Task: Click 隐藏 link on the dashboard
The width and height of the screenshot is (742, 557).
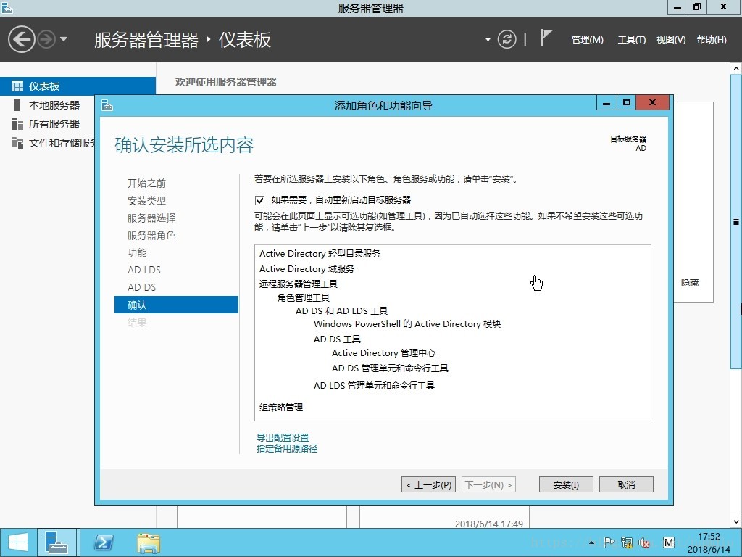Action: pyautogui.click(x=690, y=283)
